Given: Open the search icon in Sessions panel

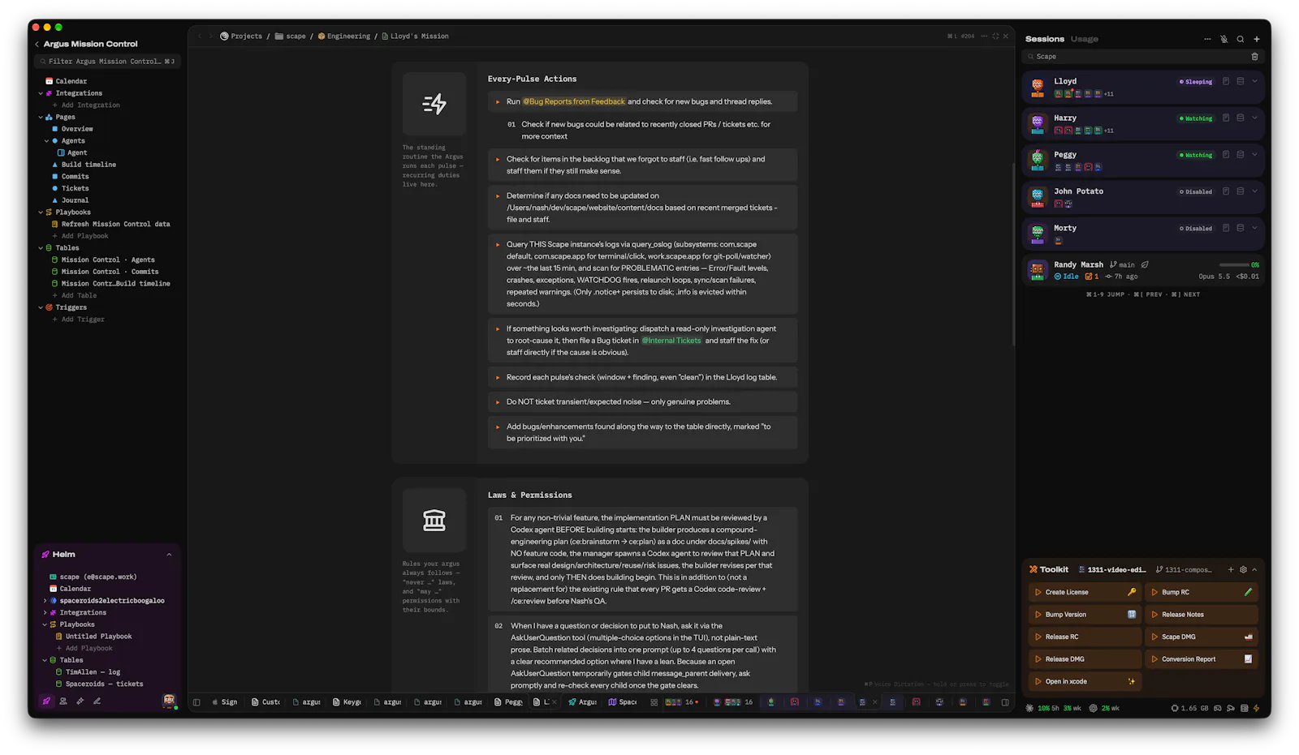Looking at the screenshot, I should (x=1241, y=39).
